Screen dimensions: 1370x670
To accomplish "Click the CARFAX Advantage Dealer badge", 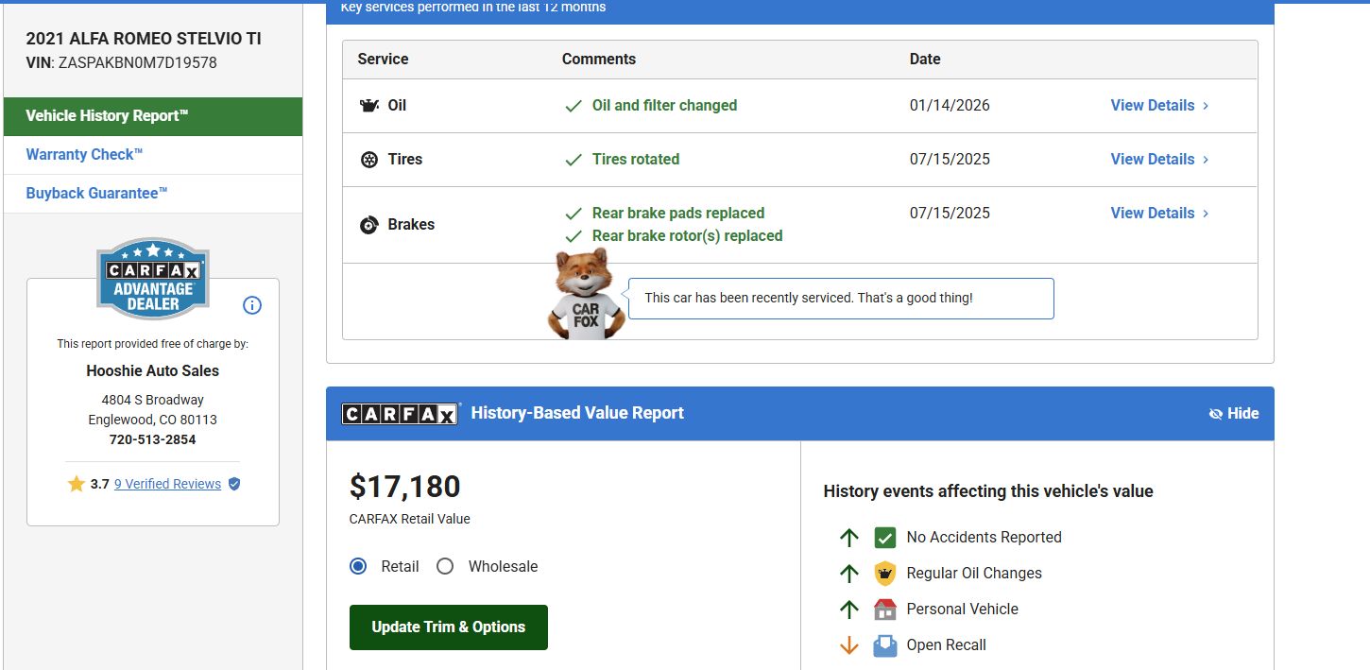I will click(153, 279).
